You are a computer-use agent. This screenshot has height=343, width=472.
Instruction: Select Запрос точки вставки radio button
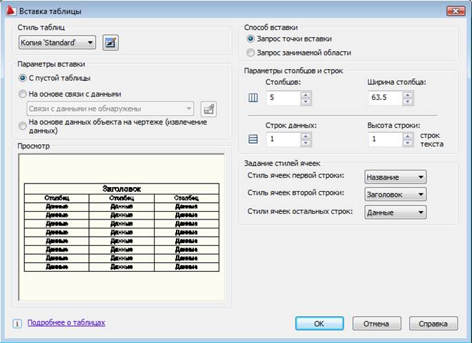point(250,39)
